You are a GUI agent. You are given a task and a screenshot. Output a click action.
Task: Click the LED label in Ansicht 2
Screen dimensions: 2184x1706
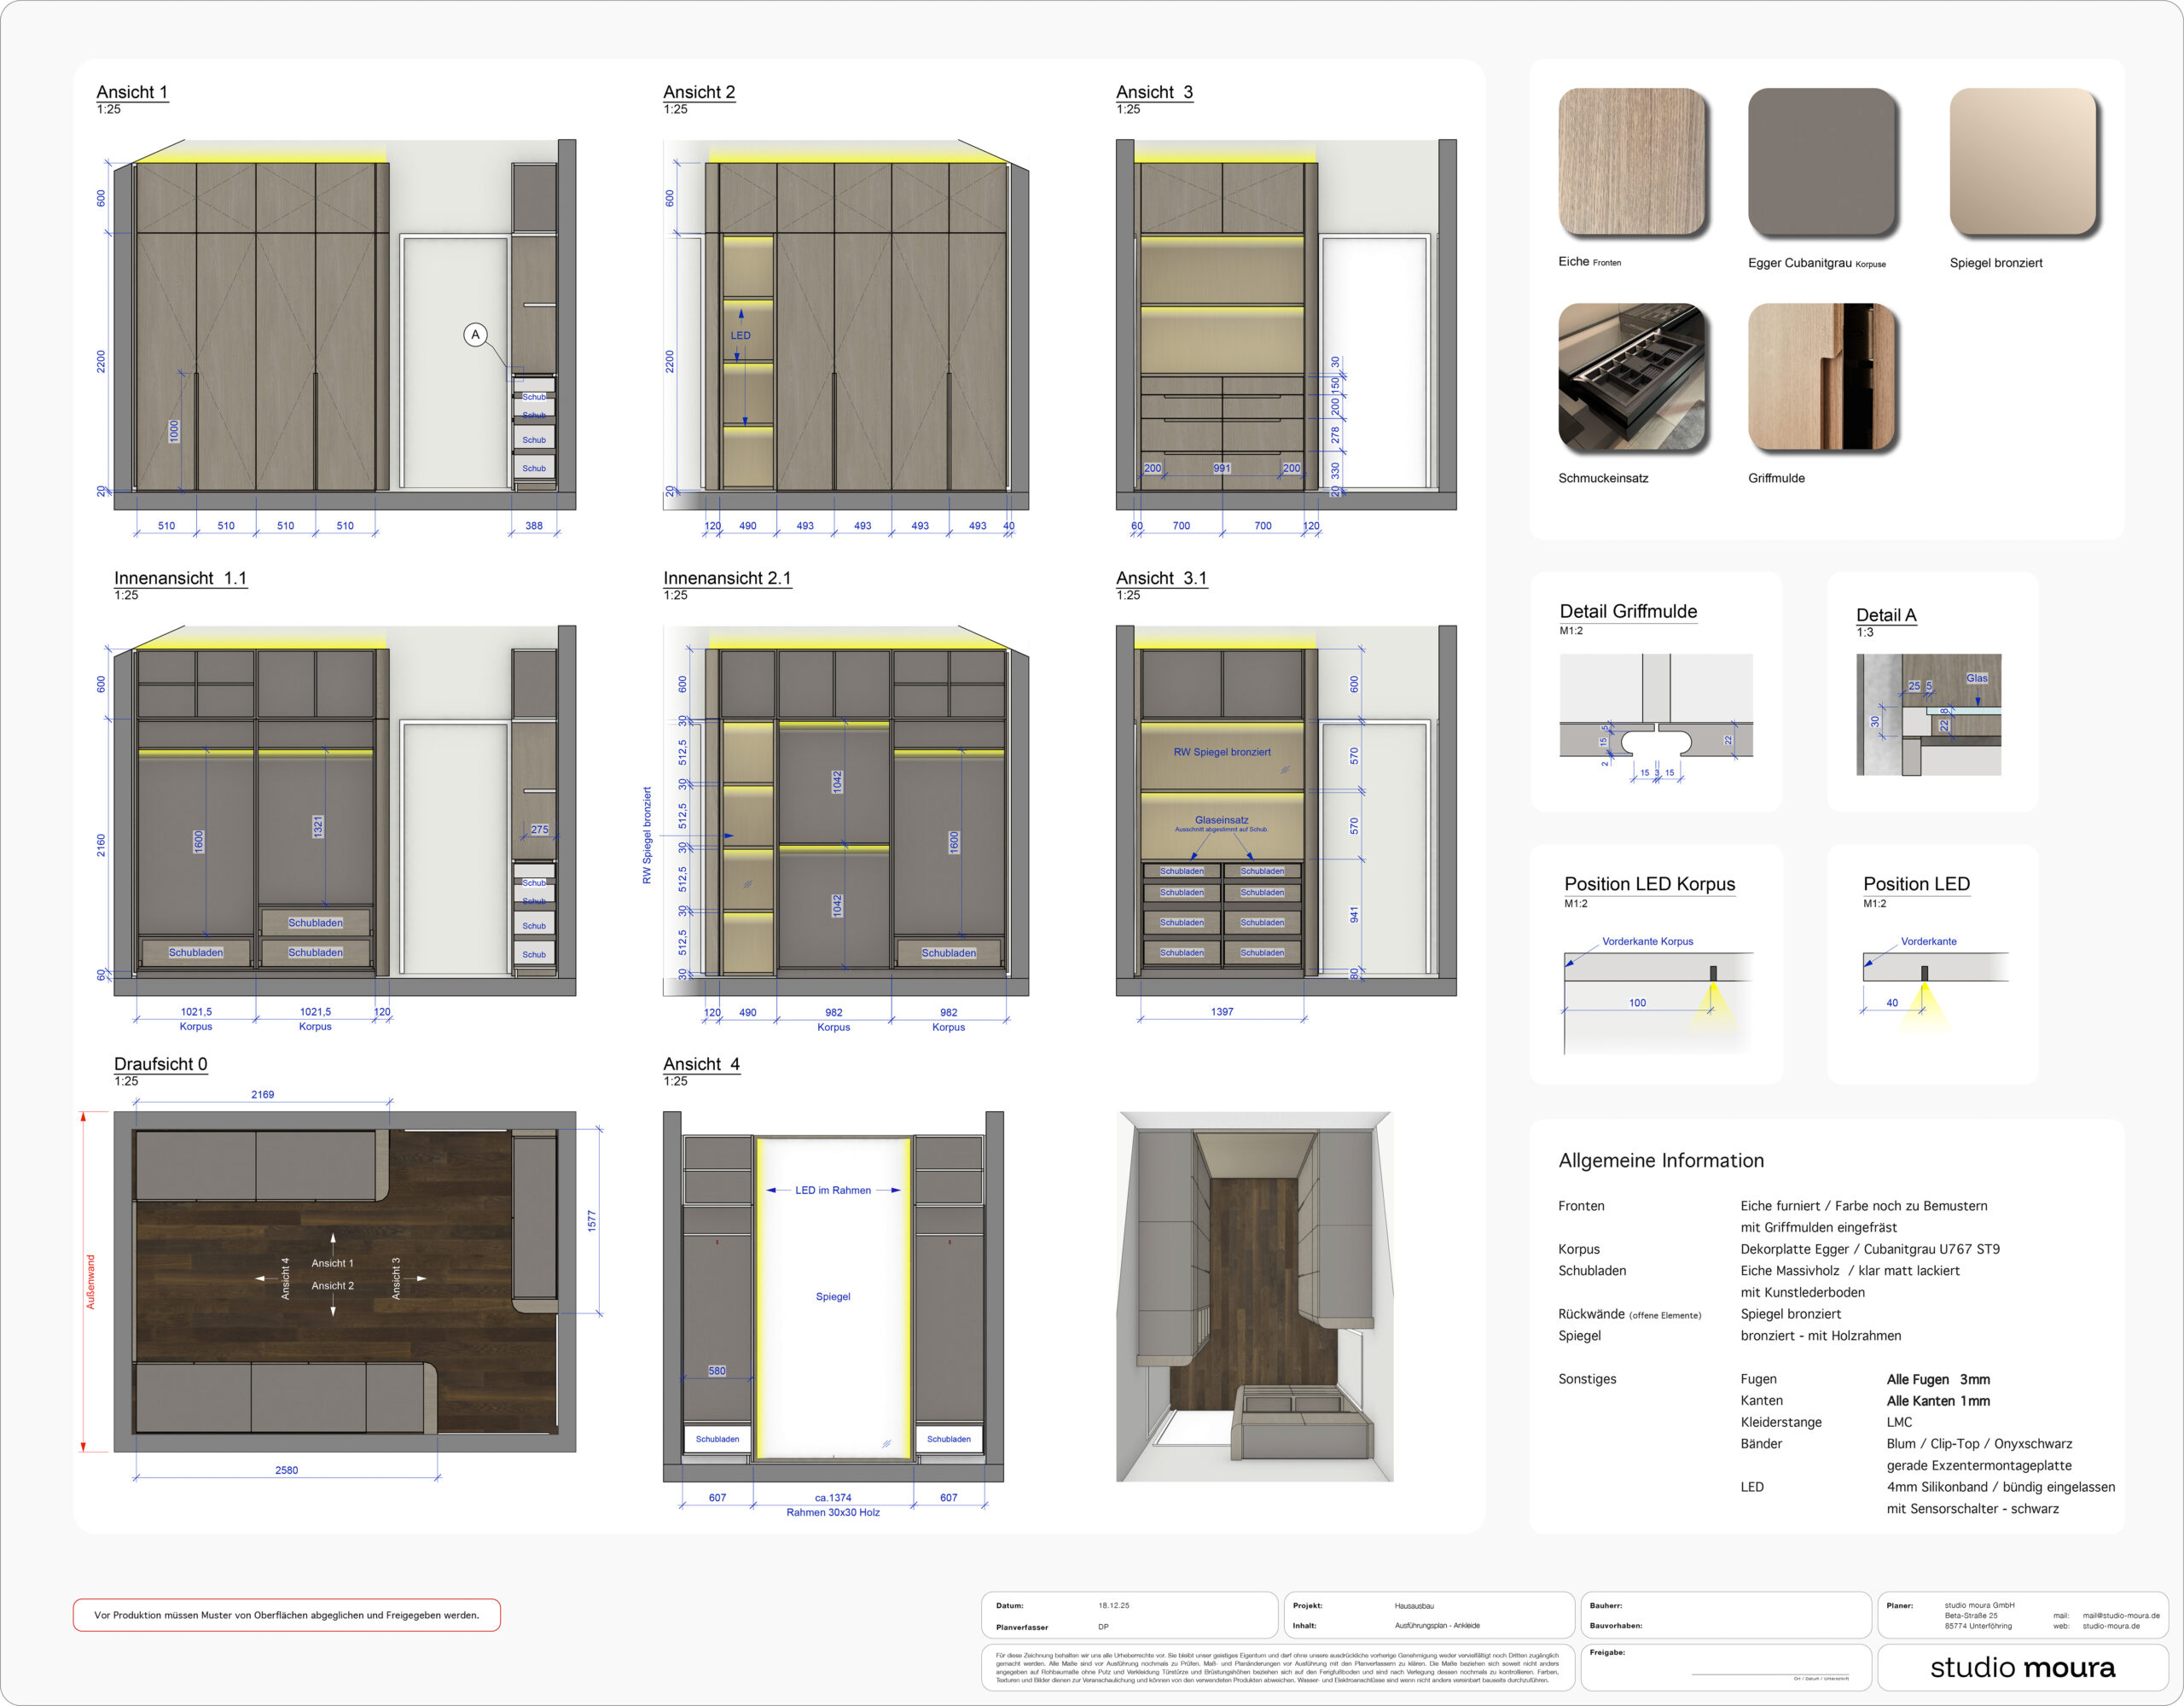[x=740, y=335]
